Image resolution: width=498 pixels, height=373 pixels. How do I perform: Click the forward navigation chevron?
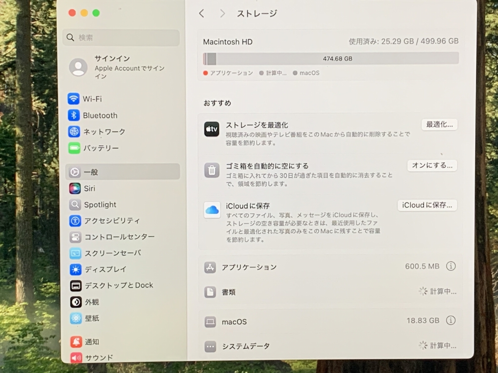click(x=222, y=14)
